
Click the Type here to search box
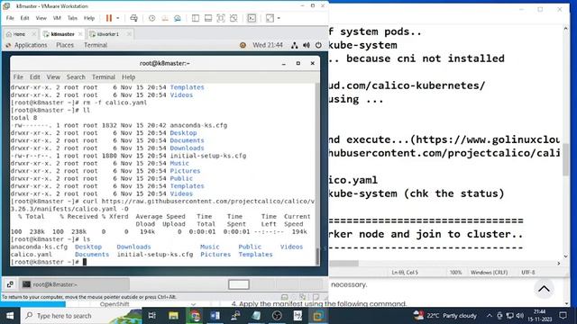tap(81, 316)
